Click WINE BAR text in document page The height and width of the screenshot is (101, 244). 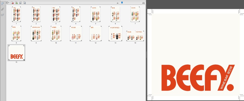pos(224,82)
